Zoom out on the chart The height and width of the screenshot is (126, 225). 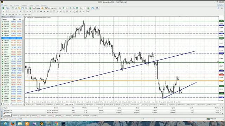click(73, 8)
